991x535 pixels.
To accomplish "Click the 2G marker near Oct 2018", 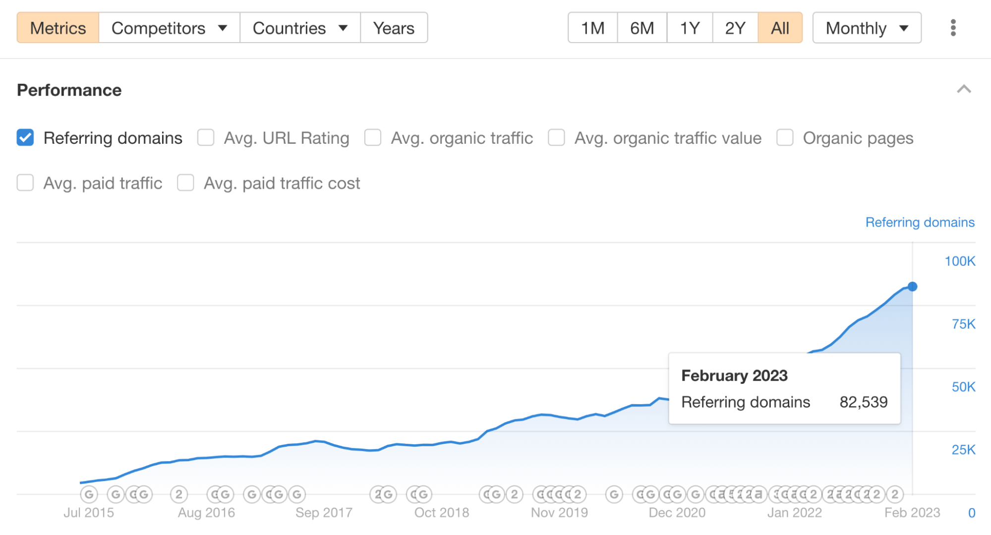I will click(383, 494).
